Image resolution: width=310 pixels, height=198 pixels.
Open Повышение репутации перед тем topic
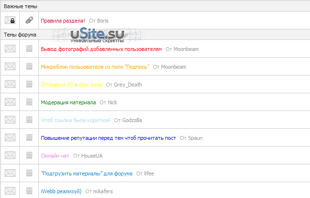[108, 138]
